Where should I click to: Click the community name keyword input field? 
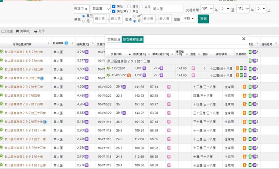pos(167,9)
